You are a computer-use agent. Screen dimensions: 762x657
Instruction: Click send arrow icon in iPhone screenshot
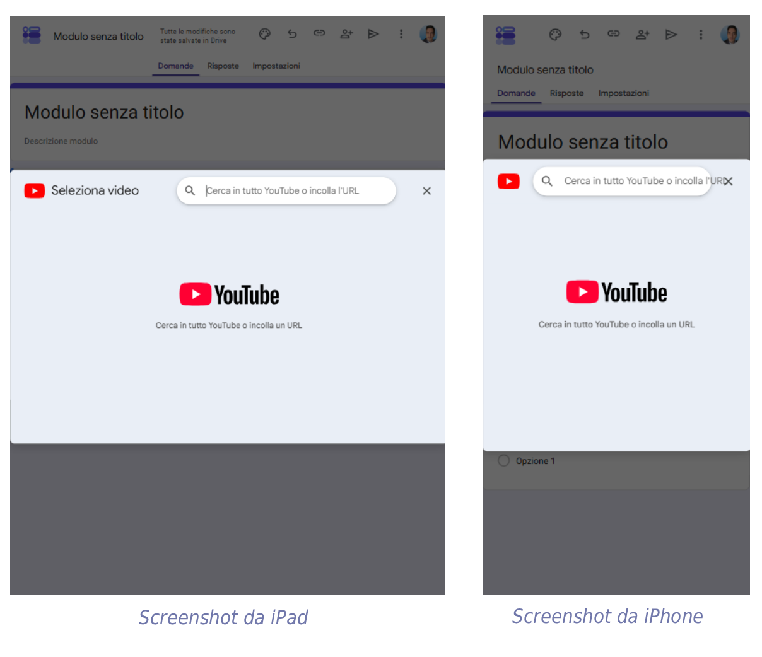tap(671, 35)
